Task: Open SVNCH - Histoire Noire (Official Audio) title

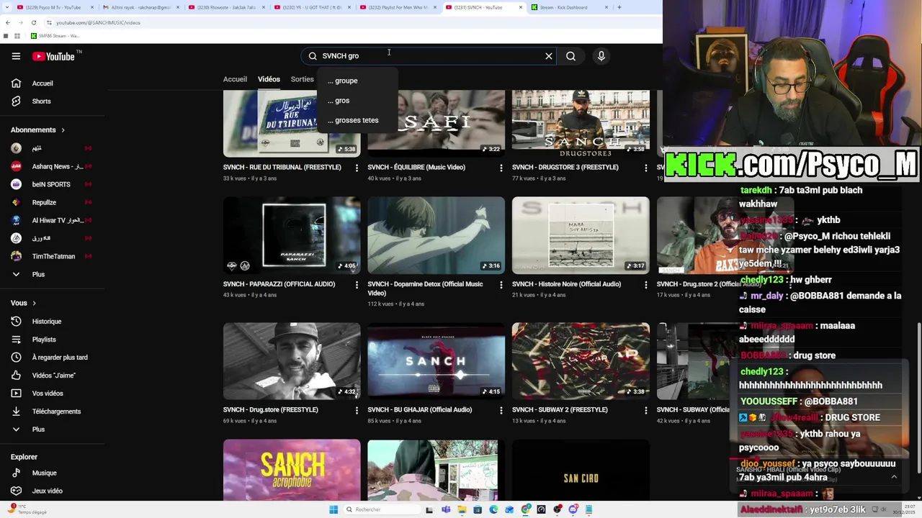Action: click(x=566, y=284)
